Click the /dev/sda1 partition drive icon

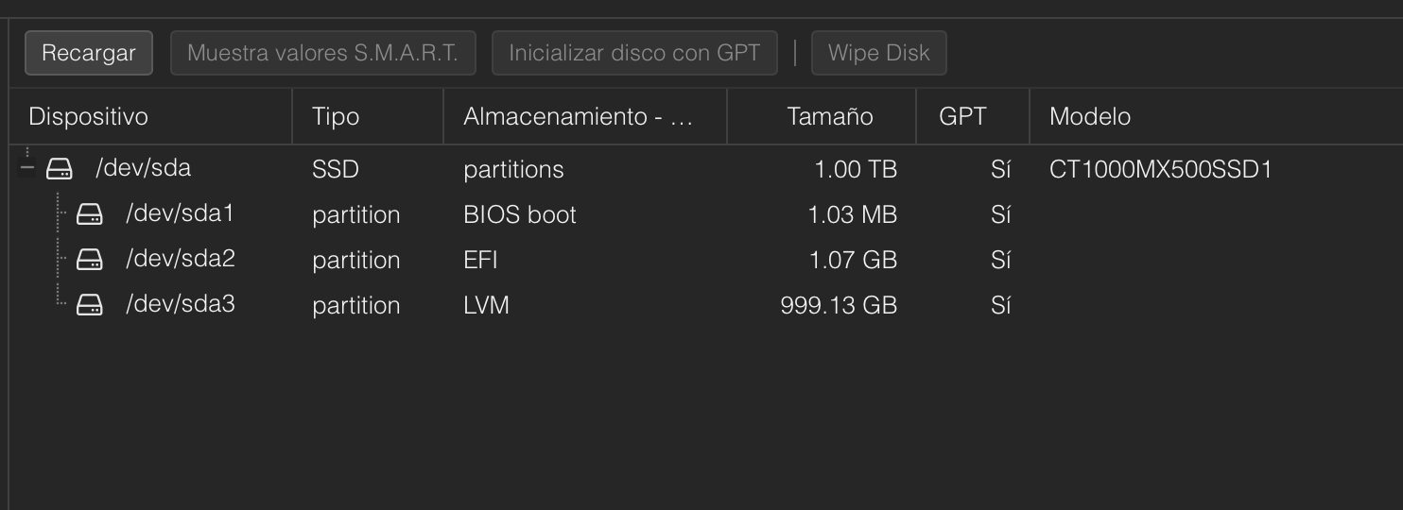tap(90, 214)
